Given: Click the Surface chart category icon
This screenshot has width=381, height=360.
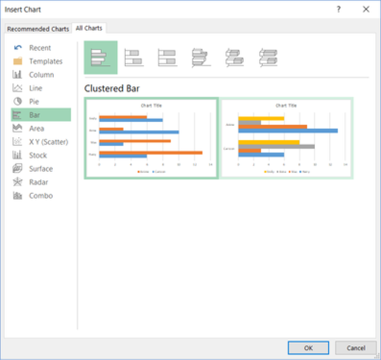Looking at the screenshot, I should [x=17, y=169].
